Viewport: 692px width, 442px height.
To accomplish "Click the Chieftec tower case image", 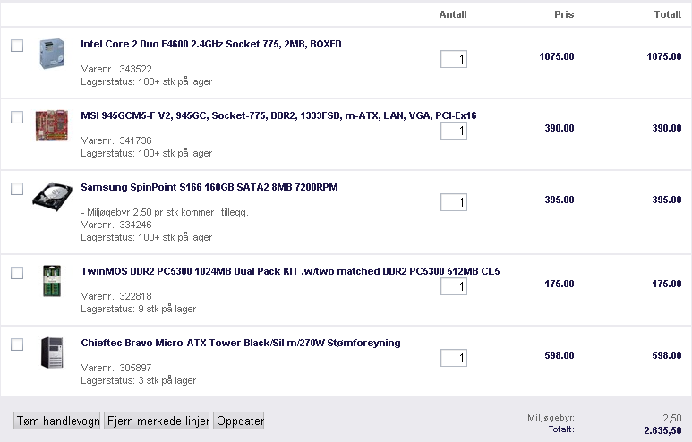I will 52,353.
